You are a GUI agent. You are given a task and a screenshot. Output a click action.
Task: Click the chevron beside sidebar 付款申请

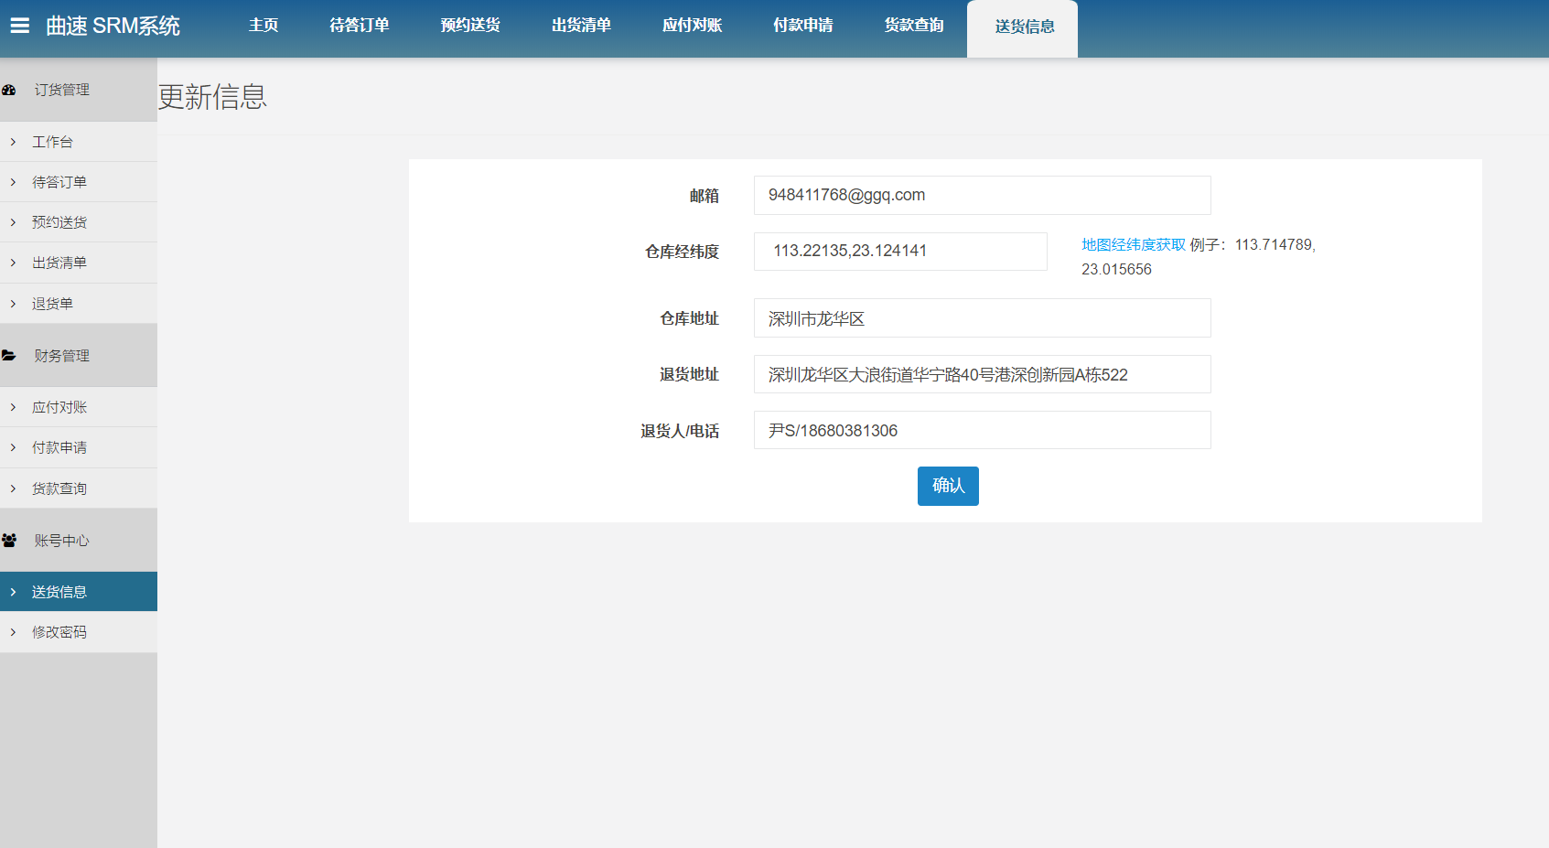pos(13,447)
